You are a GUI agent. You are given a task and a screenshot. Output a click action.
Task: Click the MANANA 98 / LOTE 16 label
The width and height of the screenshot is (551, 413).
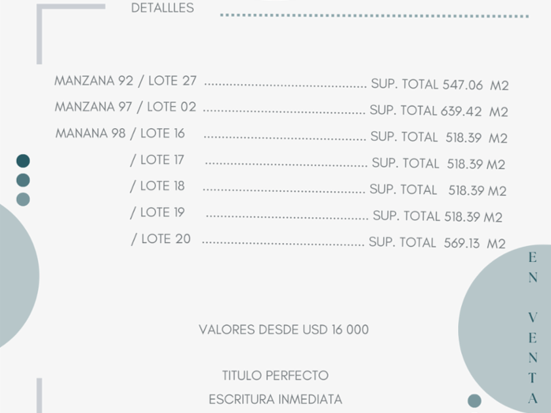[x=120, y=134]
